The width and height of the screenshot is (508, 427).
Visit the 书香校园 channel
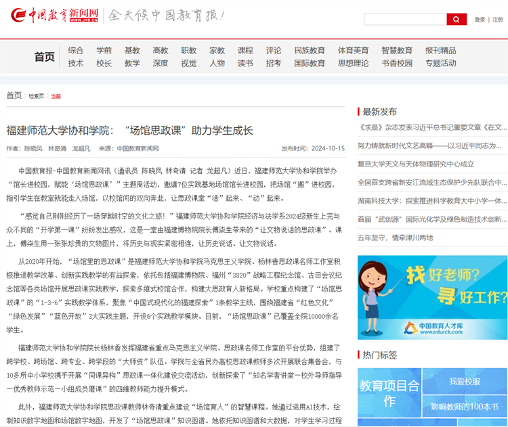[397, 63]
